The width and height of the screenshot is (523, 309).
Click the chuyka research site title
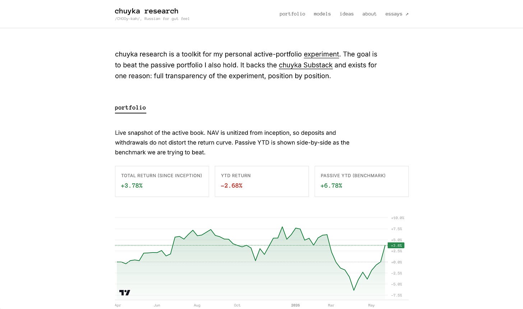click(x=147, y=11)
